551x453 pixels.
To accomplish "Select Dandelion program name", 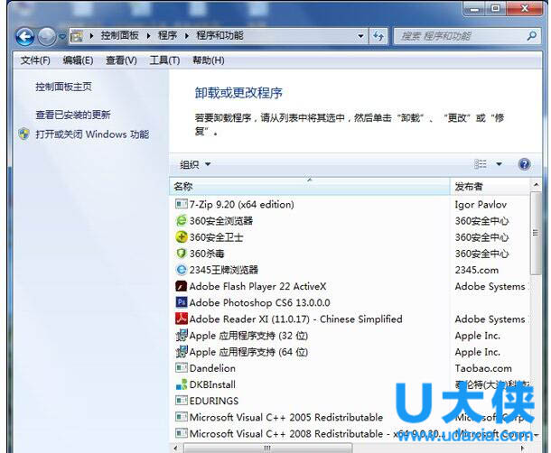I will [212, 368].
